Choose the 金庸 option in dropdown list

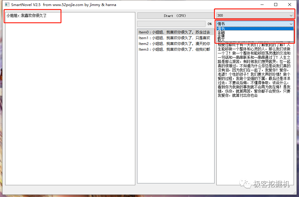pyautogui.click(x=255, y=36)
